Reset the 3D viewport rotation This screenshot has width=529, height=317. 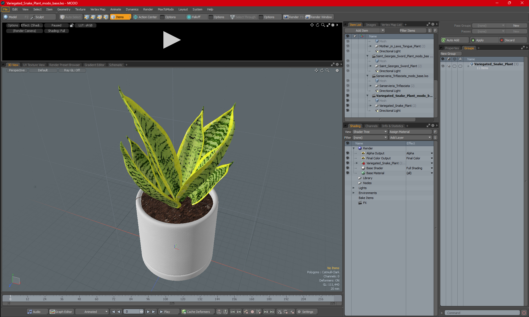(x=322, y=70)
